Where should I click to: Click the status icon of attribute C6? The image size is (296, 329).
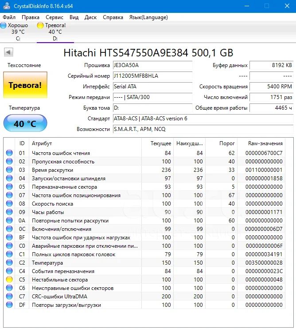(x=9, y=288)
